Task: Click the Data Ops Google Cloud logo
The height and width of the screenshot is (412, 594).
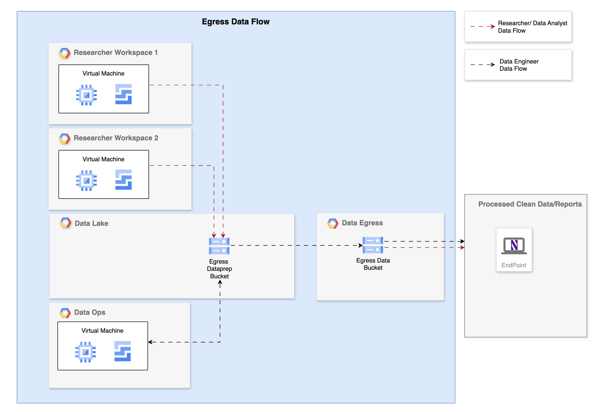Action: 65,313
